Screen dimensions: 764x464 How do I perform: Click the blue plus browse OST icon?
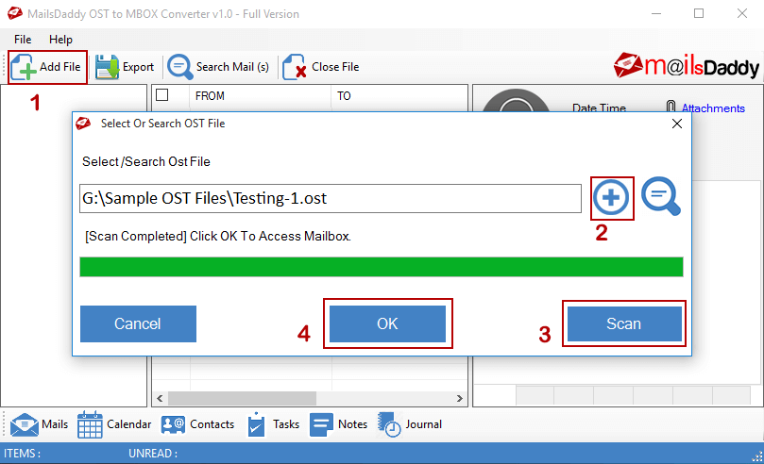pos(611,197)
